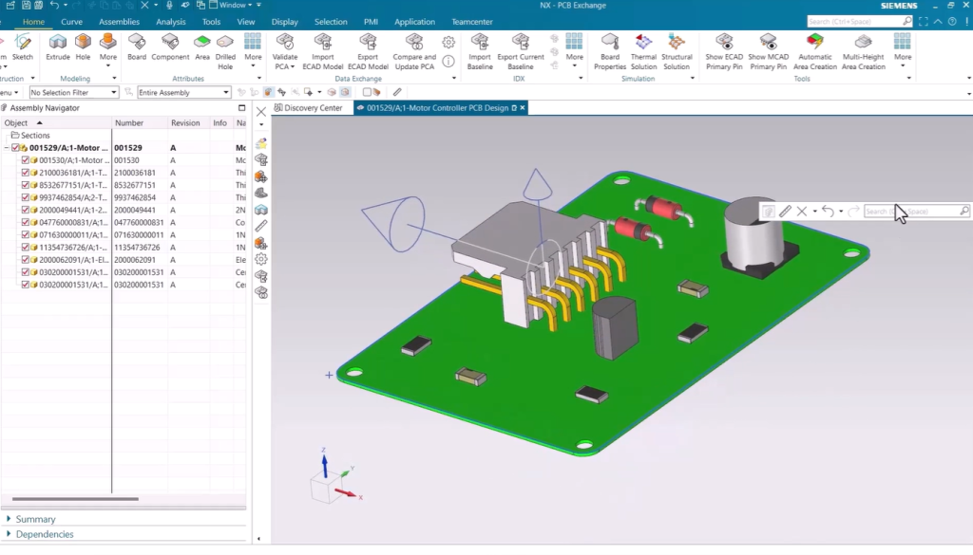Select the Component attribute tool
Image resolution: width=973 pixels, height=555 pixels.
pos(170,47)
